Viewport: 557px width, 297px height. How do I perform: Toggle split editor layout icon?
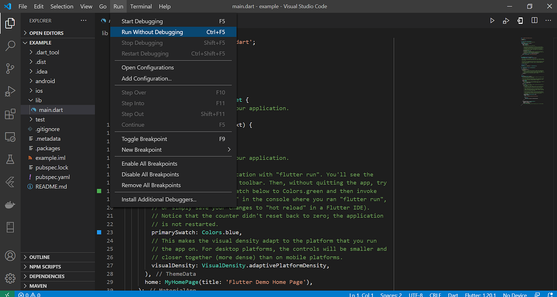(x=534, y=21)
